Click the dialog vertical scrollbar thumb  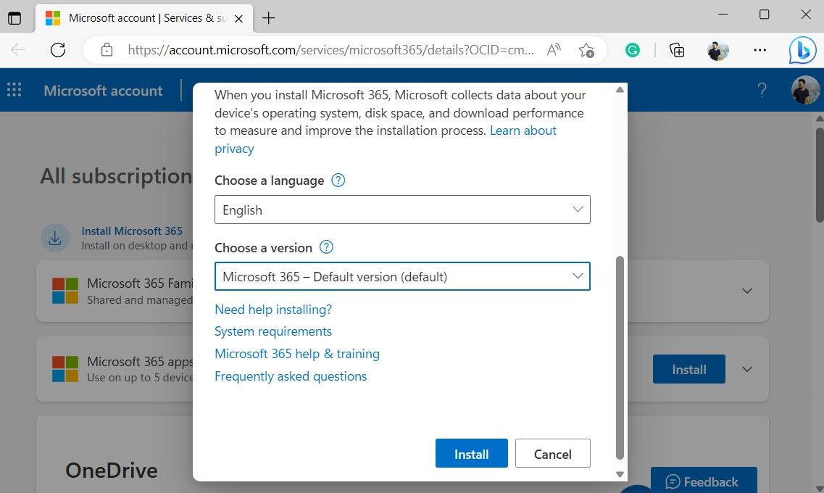[x=620, y=358]
